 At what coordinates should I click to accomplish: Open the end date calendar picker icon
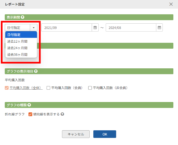pyautogui.click(x=159, y=27)
